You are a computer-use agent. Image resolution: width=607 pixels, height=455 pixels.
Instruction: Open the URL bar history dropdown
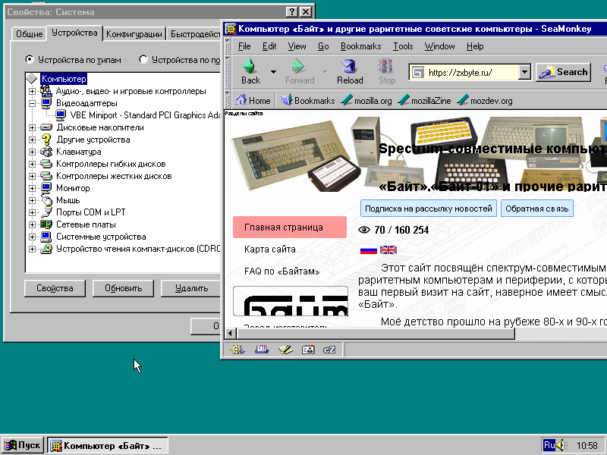pos(524,72)
